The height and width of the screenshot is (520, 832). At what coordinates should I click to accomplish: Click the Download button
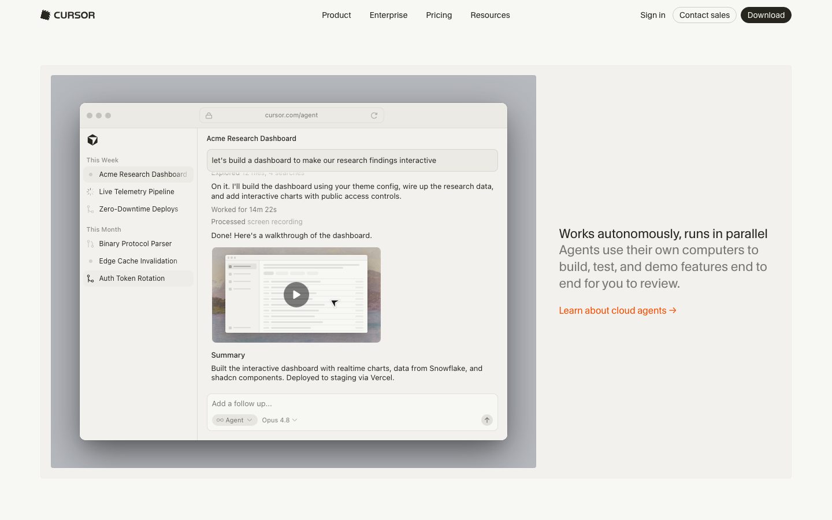click(766, 15)
